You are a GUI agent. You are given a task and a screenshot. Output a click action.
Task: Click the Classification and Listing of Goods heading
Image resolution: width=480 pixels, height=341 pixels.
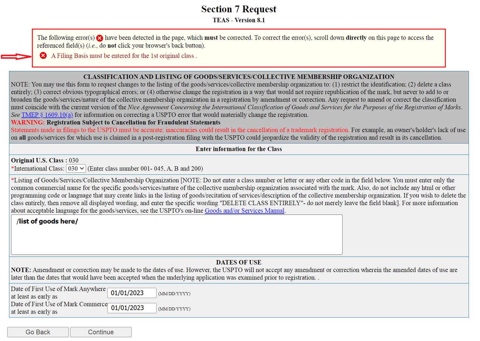click(x=239, y=77)
